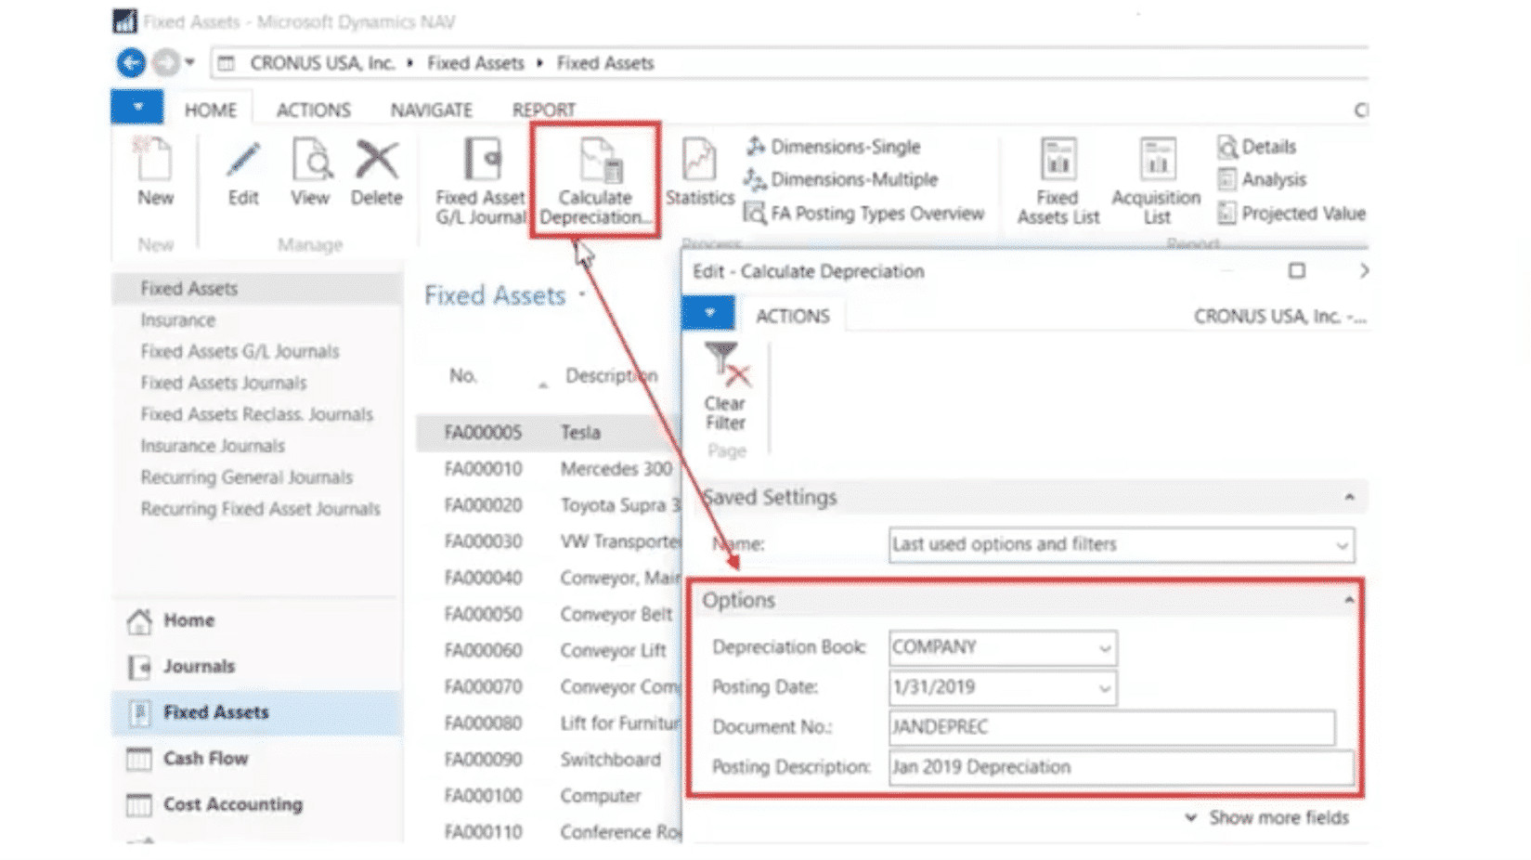Open the blue application menu dropdown
1531x860 pixels.
point(137,107)
